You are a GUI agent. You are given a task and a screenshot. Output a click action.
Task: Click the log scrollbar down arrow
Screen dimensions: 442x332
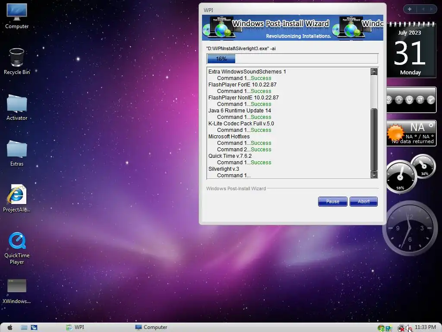pyautogui.click(x=374, y=175)
